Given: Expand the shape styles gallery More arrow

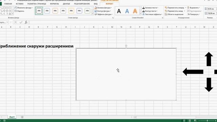Looking at the screenshot, I should point(93,14).
